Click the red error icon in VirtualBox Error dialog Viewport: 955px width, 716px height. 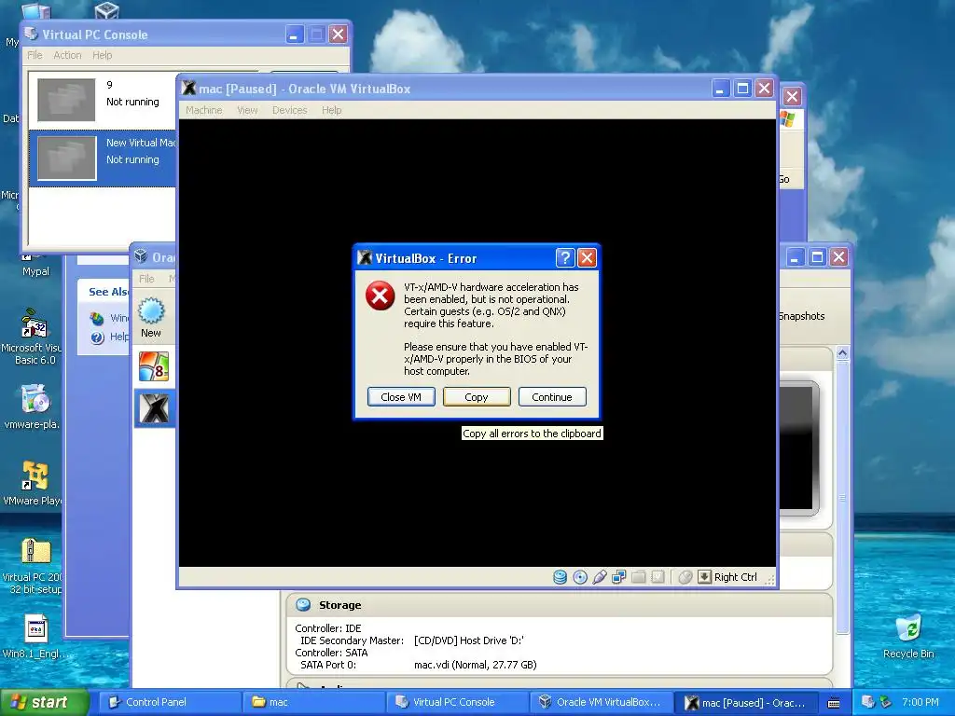[x=381, y=296]
